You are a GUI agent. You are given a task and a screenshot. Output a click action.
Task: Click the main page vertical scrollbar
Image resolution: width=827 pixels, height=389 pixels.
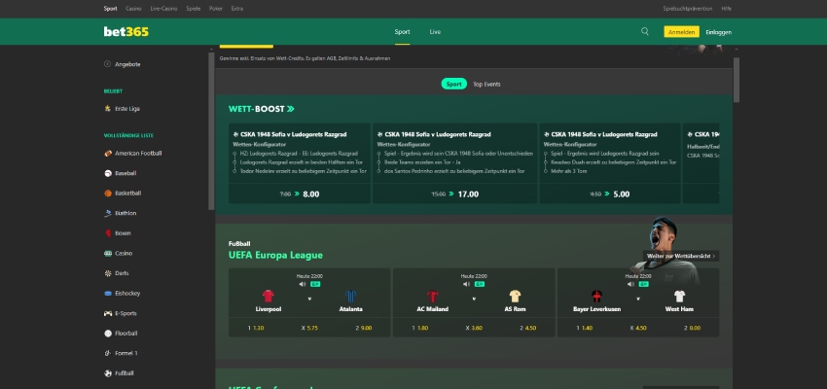point(737,80)
